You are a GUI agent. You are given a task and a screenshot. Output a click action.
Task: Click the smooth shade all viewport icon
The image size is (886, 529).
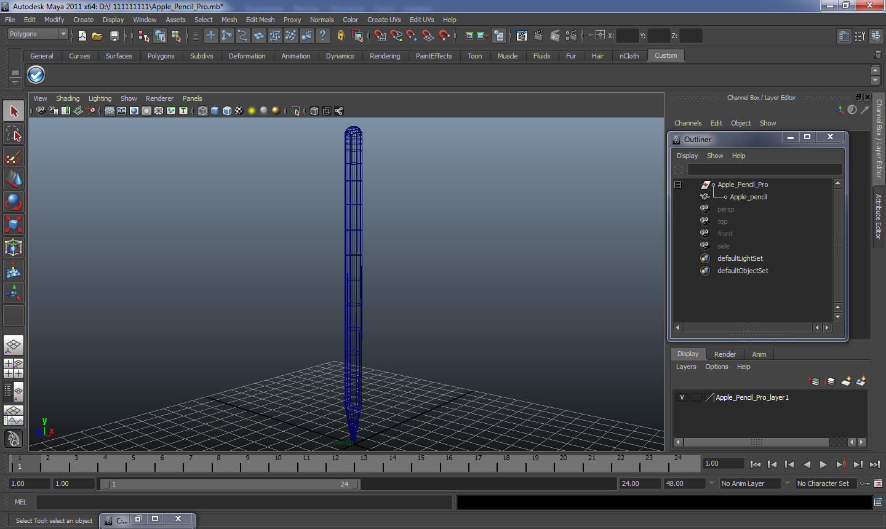click(x=215, y=111)
